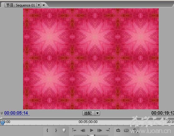Image resolution: width=174 pixels, height=136 pixels.
Task: Step back one frame
Action: [83, 130]
